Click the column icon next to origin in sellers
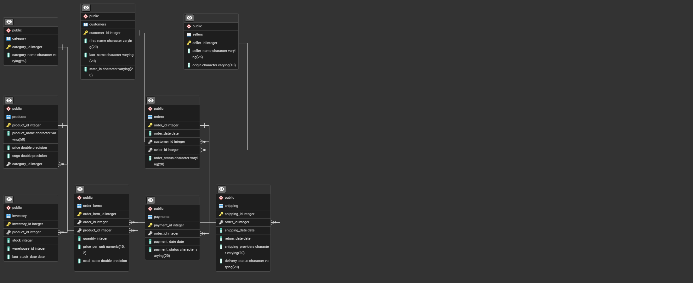This screenshot has width=693, height=283. (x=188, y=65)
